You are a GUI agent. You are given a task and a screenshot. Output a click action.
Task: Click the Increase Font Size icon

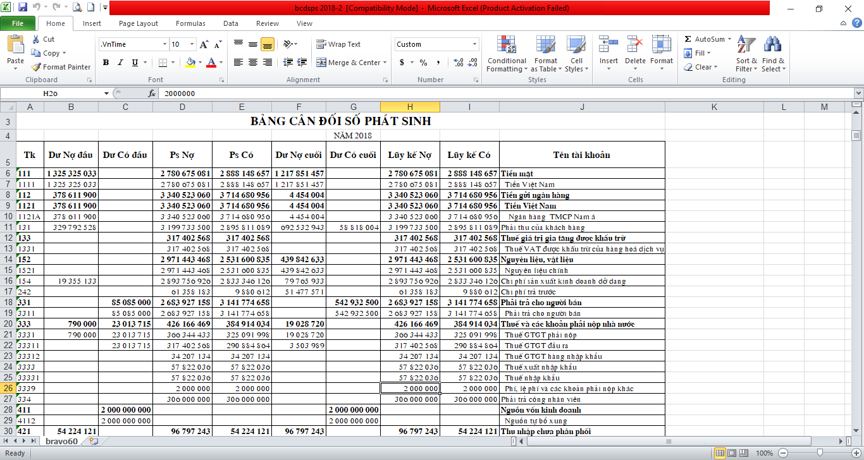tap(204, 44)
